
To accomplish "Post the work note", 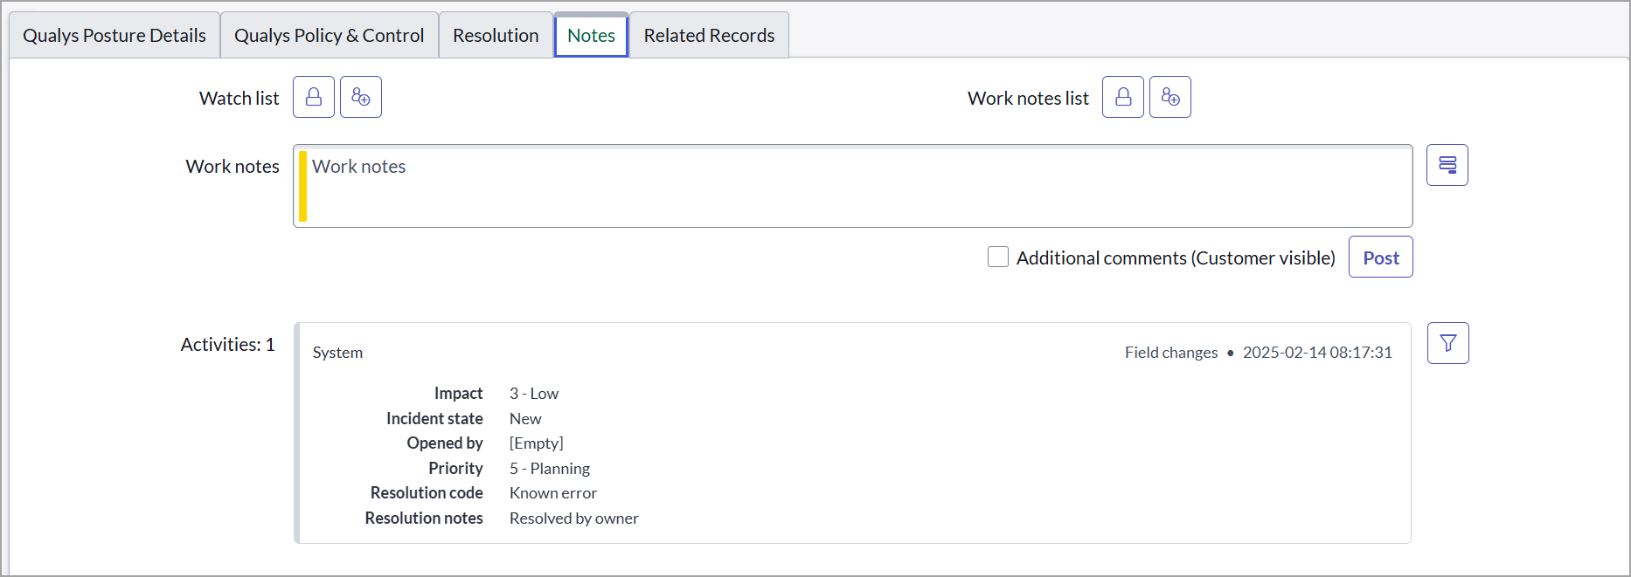I will (1381, 257).
